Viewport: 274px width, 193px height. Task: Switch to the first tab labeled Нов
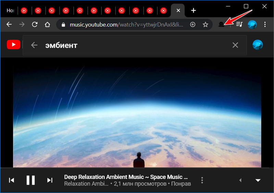10,11
